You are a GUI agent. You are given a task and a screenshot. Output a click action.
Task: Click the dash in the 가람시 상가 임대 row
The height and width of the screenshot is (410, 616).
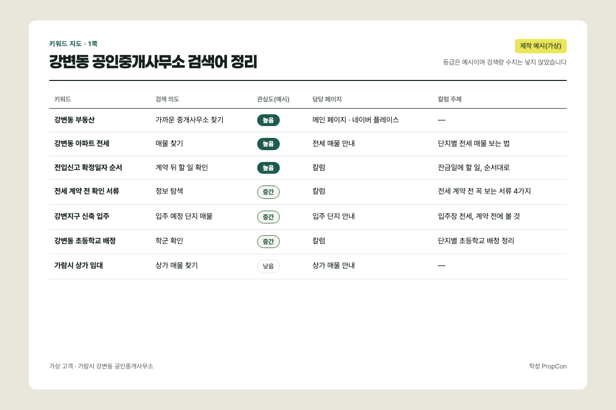click(441, 265)
